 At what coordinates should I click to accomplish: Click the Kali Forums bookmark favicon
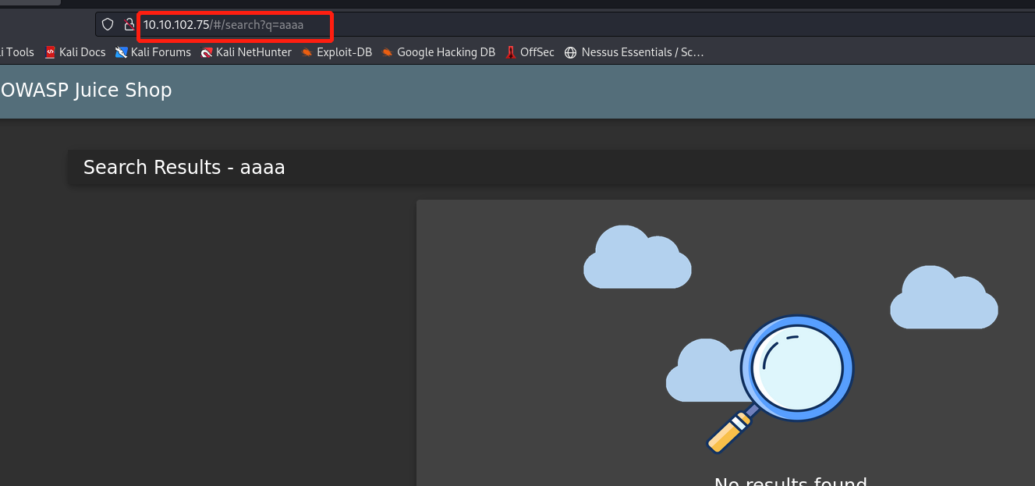tap(121, 52)
